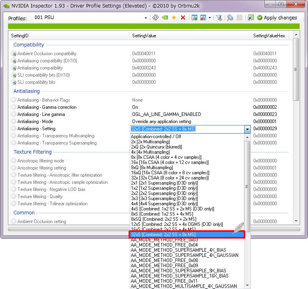
Task: Click the SettingValue column header
Action: point(190,36)
